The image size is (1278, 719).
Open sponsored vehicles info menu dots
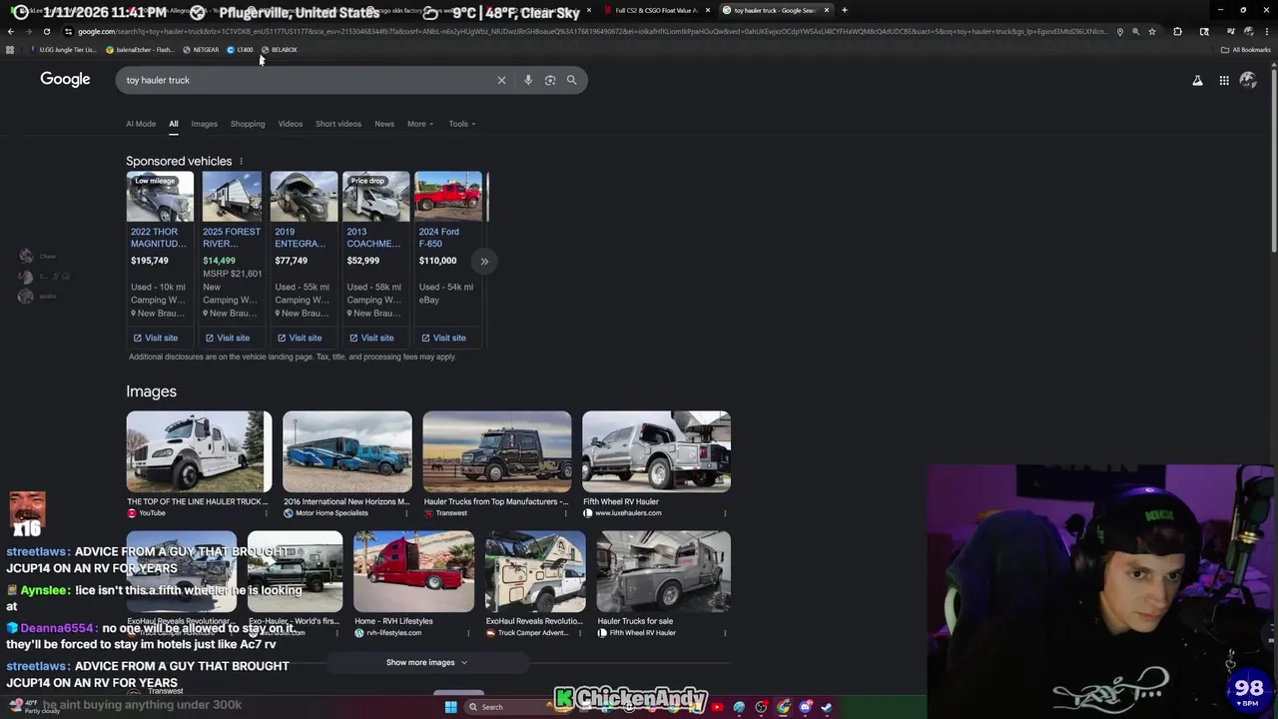(241, 161)
